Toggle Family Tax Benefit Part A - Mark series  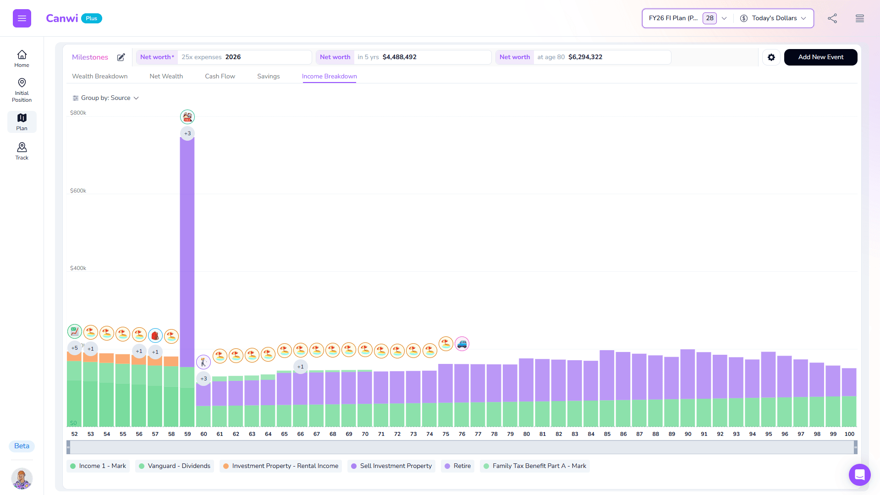pos(534,466)
